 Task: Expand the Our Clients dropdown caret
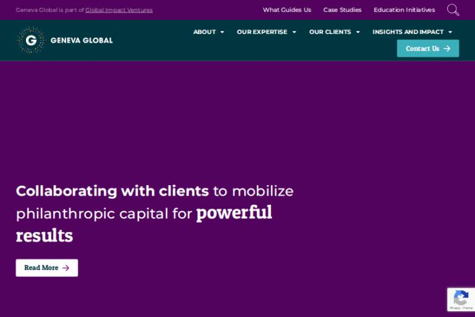click(357, 32)
